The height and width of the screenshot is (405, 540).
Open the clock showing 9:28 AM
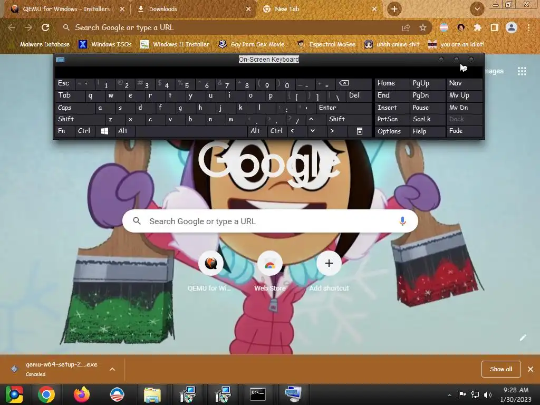point(516,394)
